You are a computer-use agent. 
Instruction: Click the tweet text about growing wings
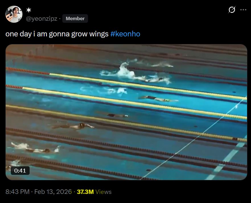pyautogui.click(x=57, y=34)
